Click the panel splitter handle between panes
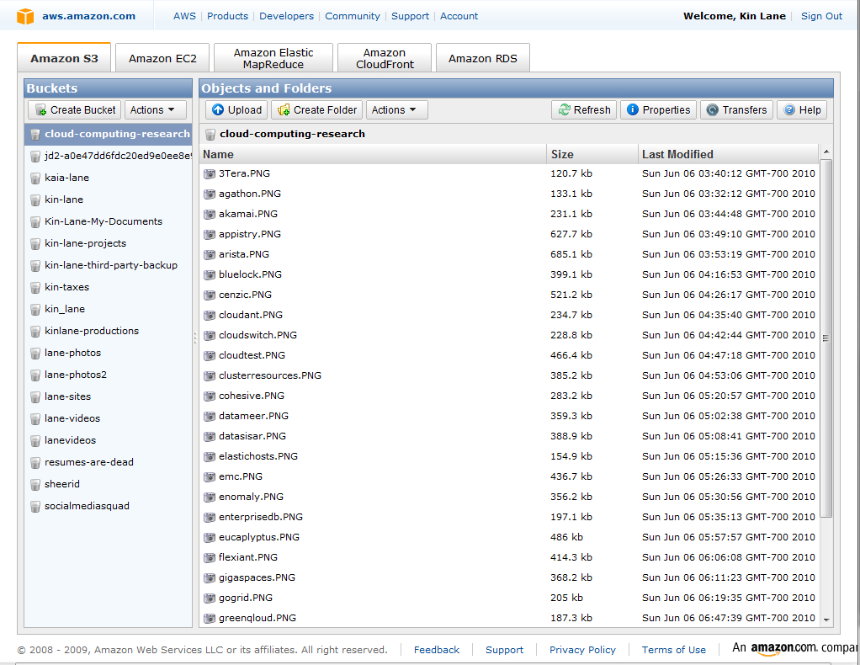The width and height of the screenshot is (860, 665). pyautogui.click(x=194, y=338)
